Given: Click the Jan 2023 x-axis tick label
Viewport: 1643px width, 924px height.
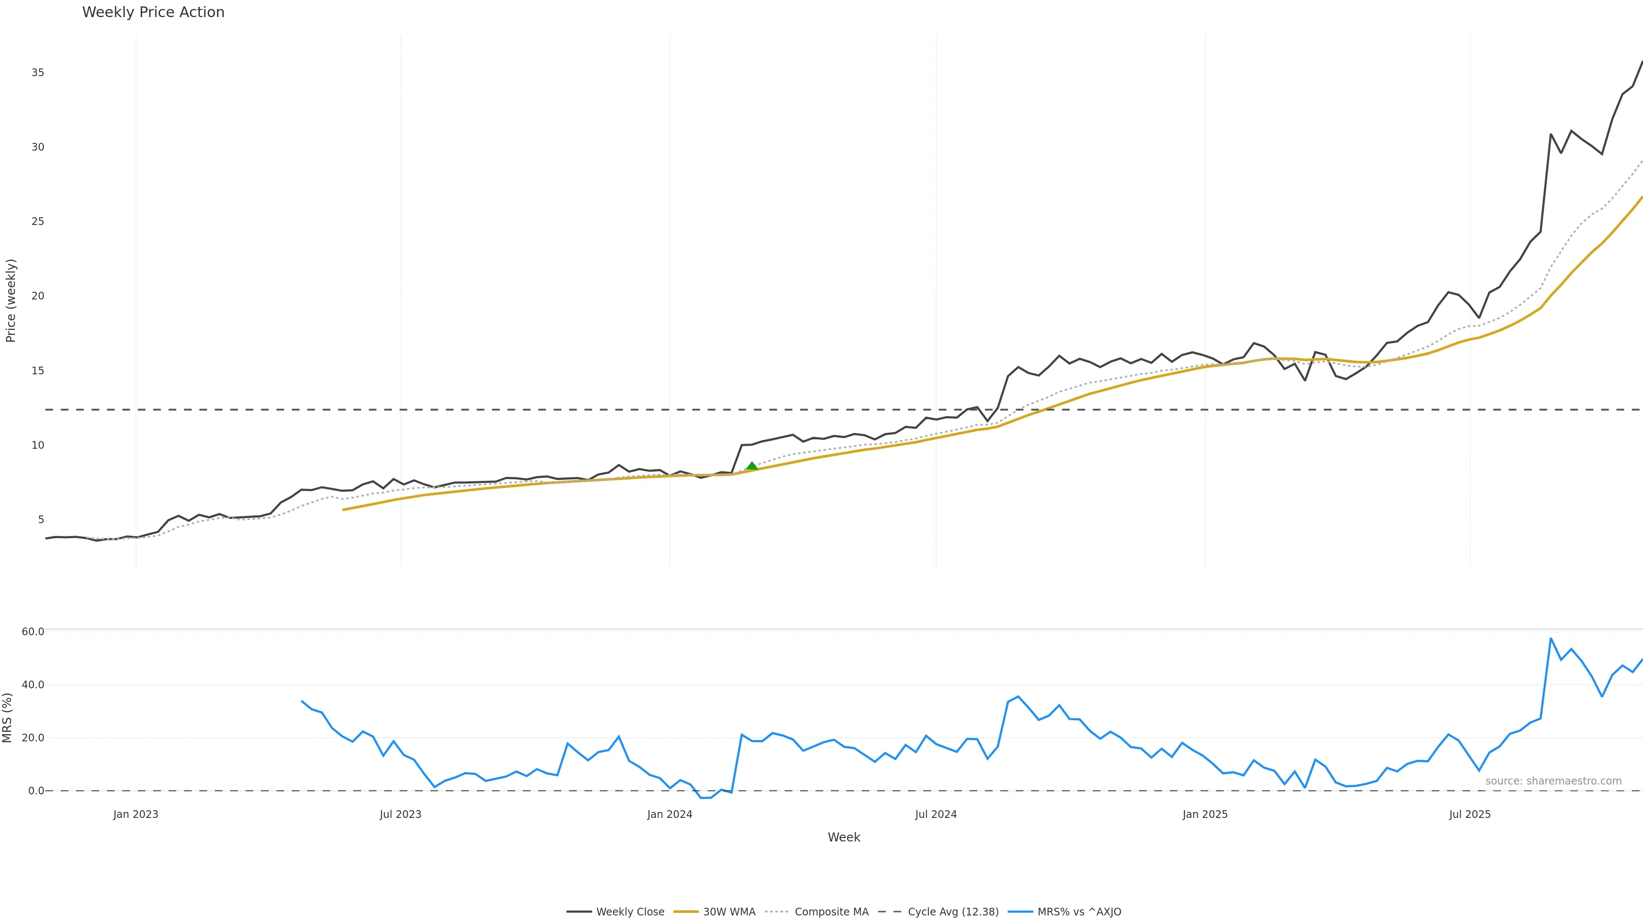Looking at the screenshot, I should click(136, 814).
